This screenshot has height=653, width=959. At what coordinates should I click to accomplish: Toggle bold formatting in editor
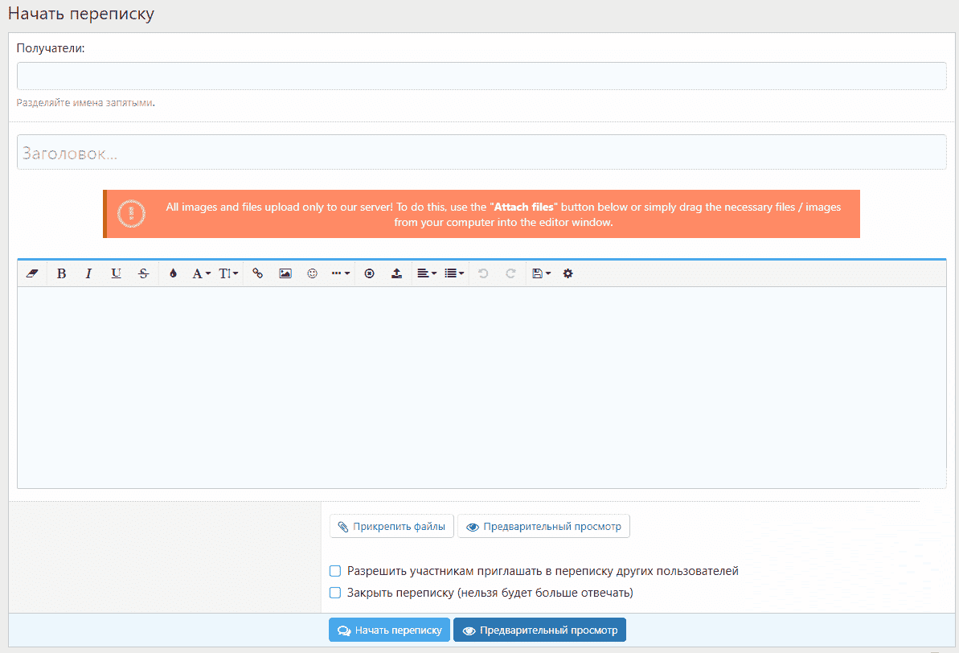pyautogui.click(x=61, y=273)
